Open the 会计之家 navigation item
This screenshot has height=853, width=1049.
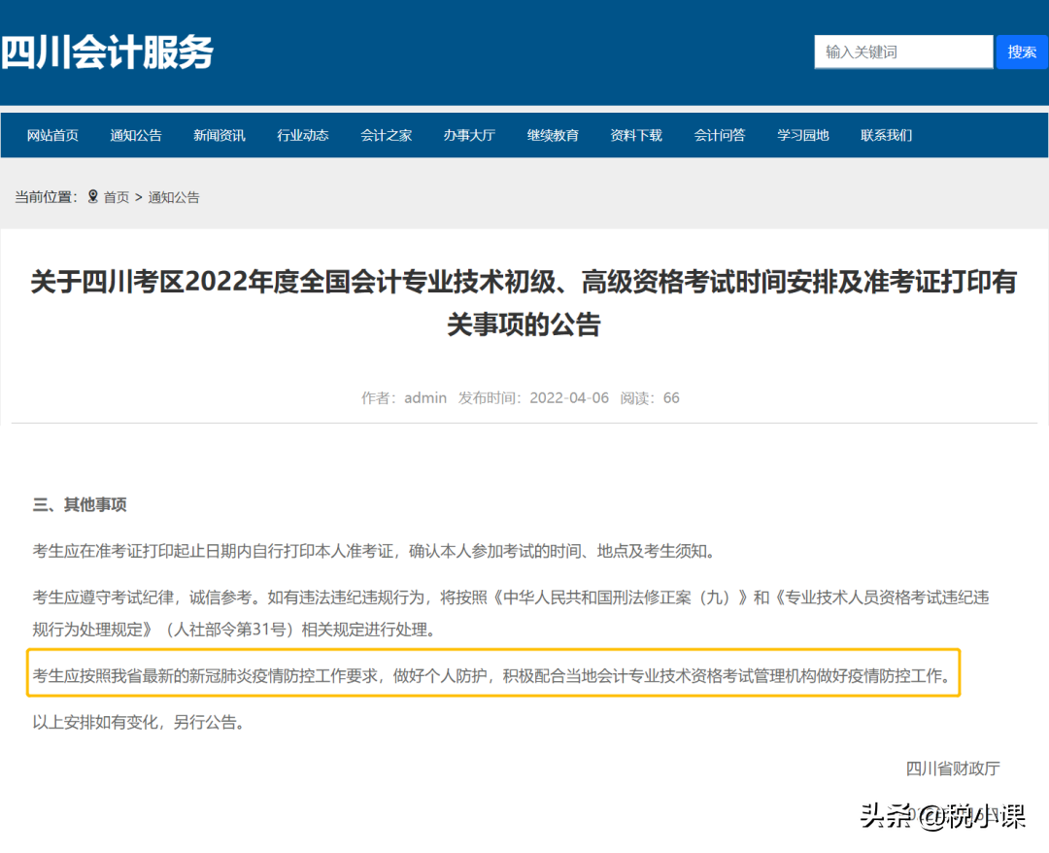coord(386,135)
